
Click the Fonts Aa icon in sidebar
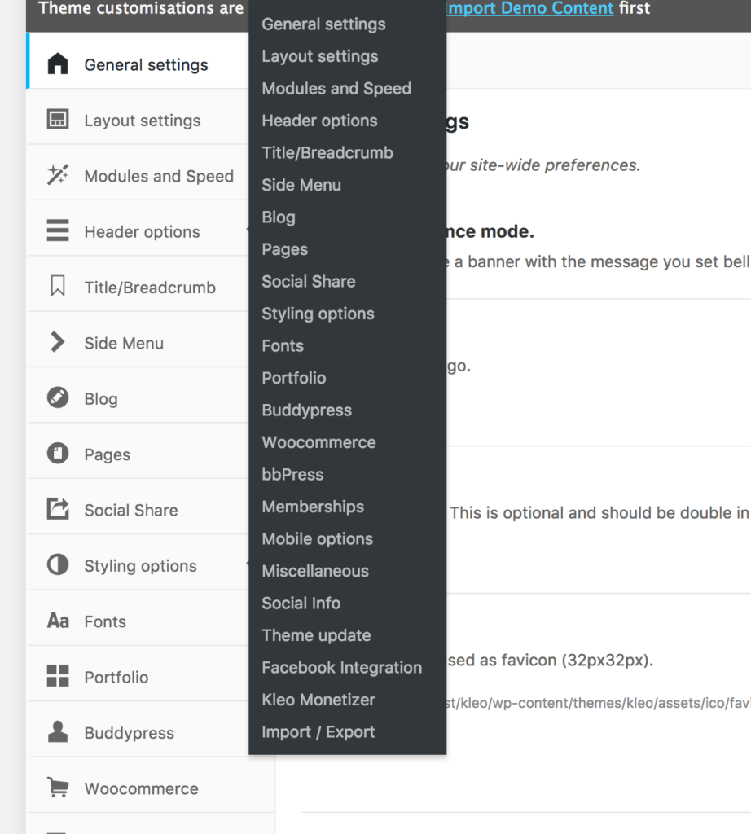point(58,621)
